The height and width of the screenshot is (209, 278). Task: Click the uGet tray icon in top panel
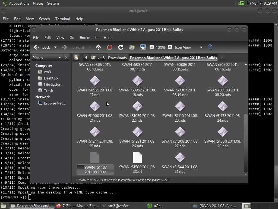pos(241,3)
